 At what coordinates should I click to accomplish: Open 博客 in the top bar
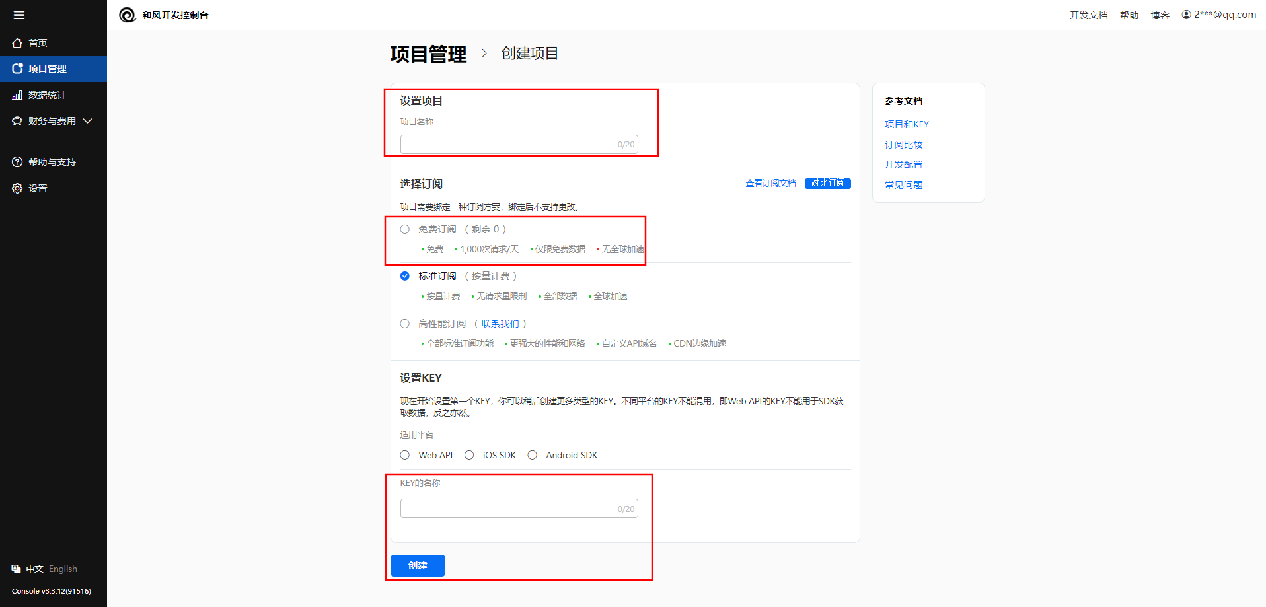coord(1160,15)
